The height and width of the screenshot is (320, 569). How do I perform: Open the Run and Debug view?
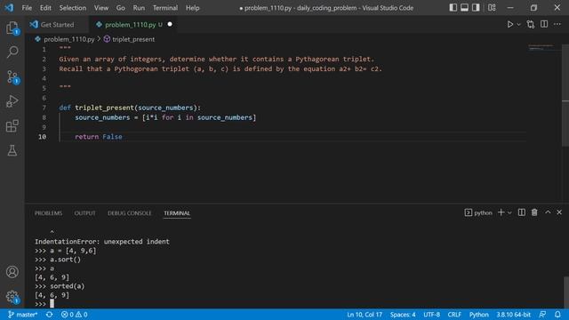pos(12,101)
